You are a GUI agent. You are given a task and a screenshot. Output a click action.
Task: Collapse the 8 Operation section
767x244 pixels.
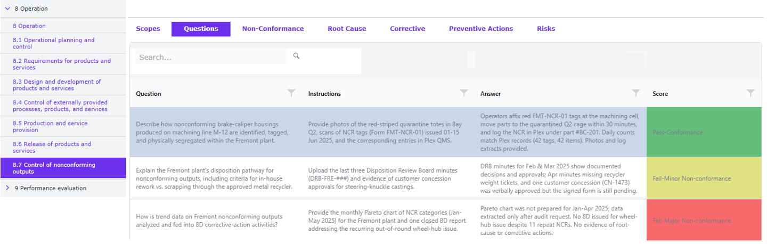pos(7,9)
